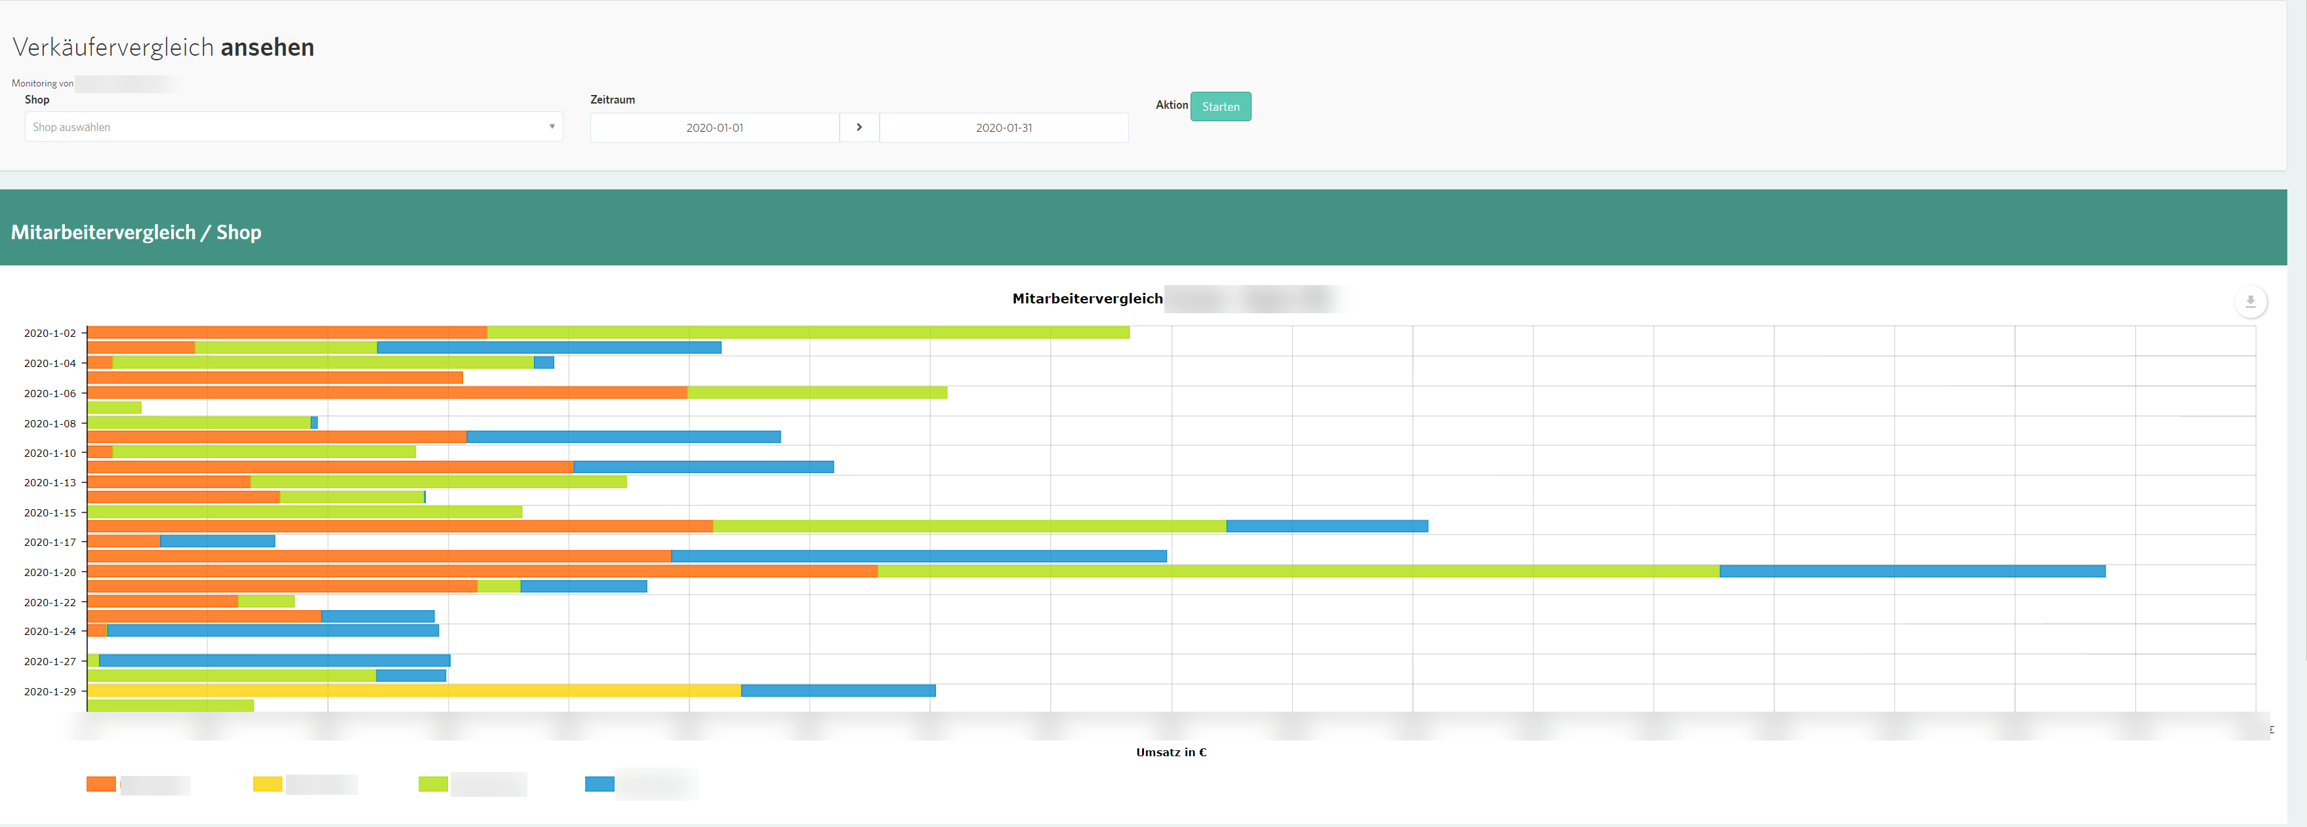Toggle yellow legend series visibility

coord(268,784)
